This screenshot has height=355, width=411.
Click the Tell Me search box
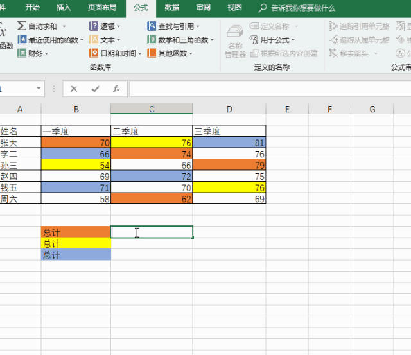[x=303, y=8]
